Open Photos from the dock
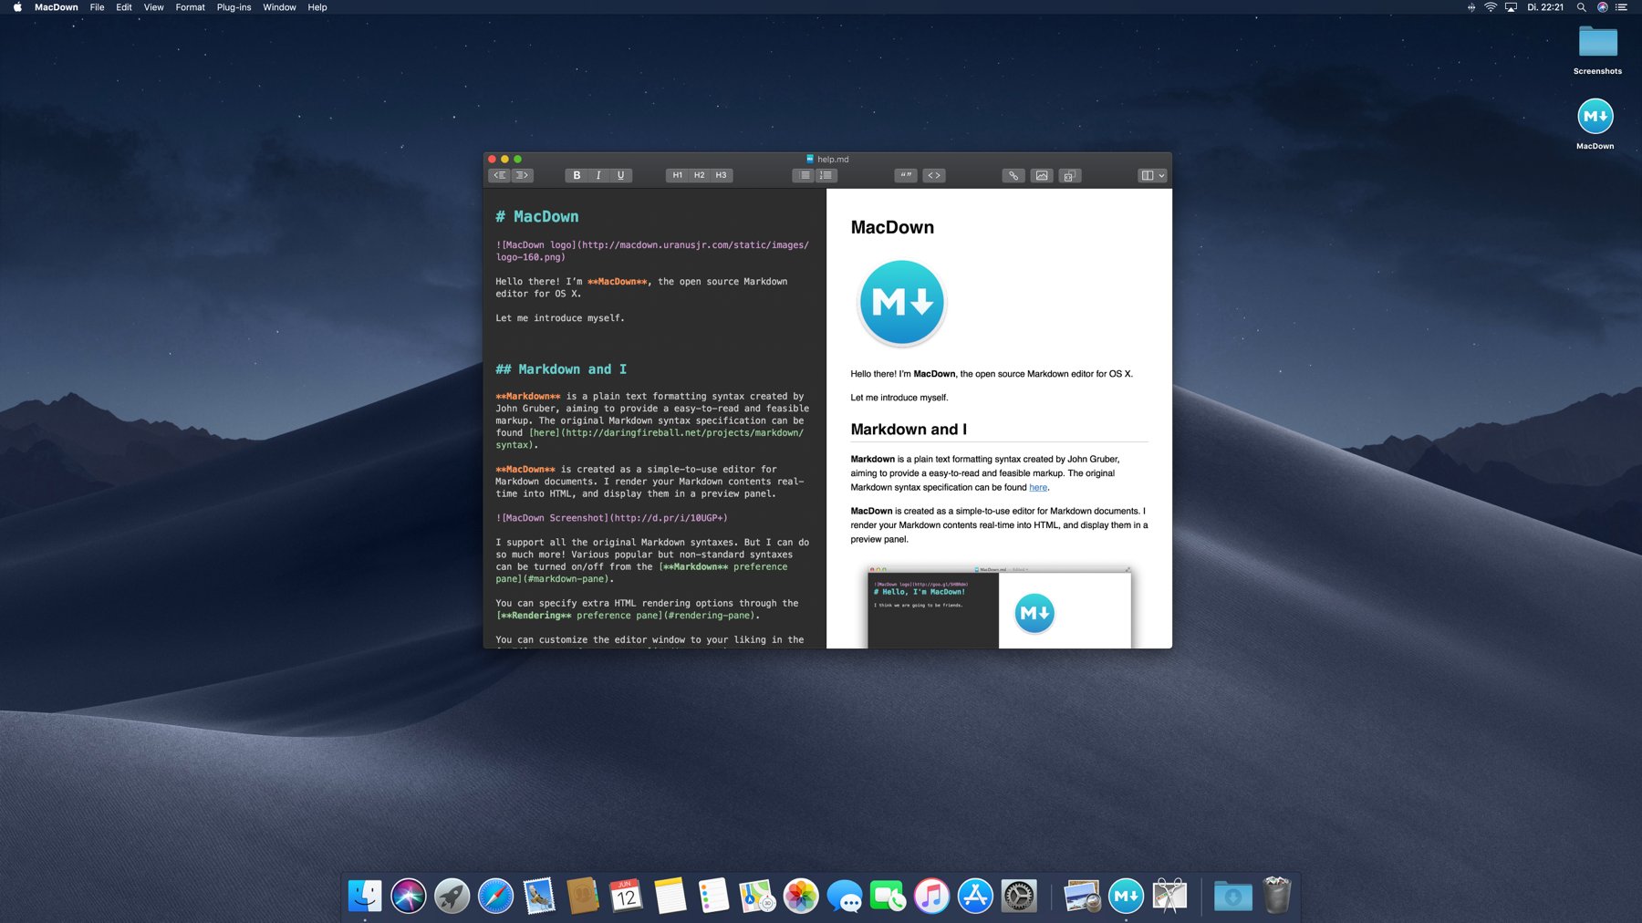Screen dimensions: 1642x923 point(801,896)
